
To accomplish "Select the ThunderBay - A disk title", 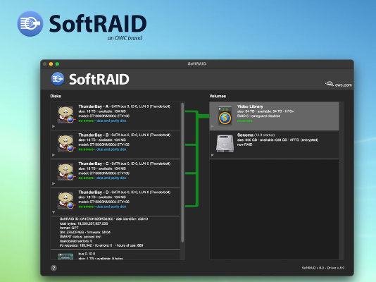I will pos(94,106).
